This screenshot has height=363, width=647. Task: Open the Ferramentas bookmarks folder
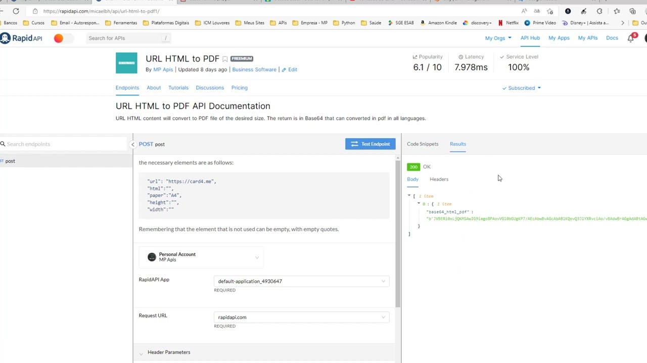(121, 23)
